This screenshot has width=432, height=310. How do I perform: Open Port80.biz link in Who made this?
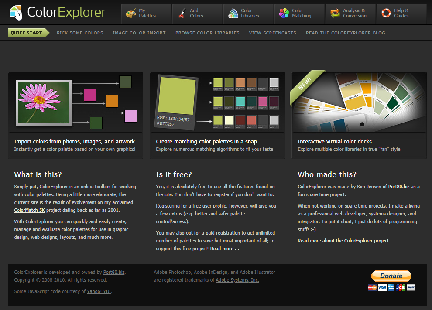click(x=399, y=187)
